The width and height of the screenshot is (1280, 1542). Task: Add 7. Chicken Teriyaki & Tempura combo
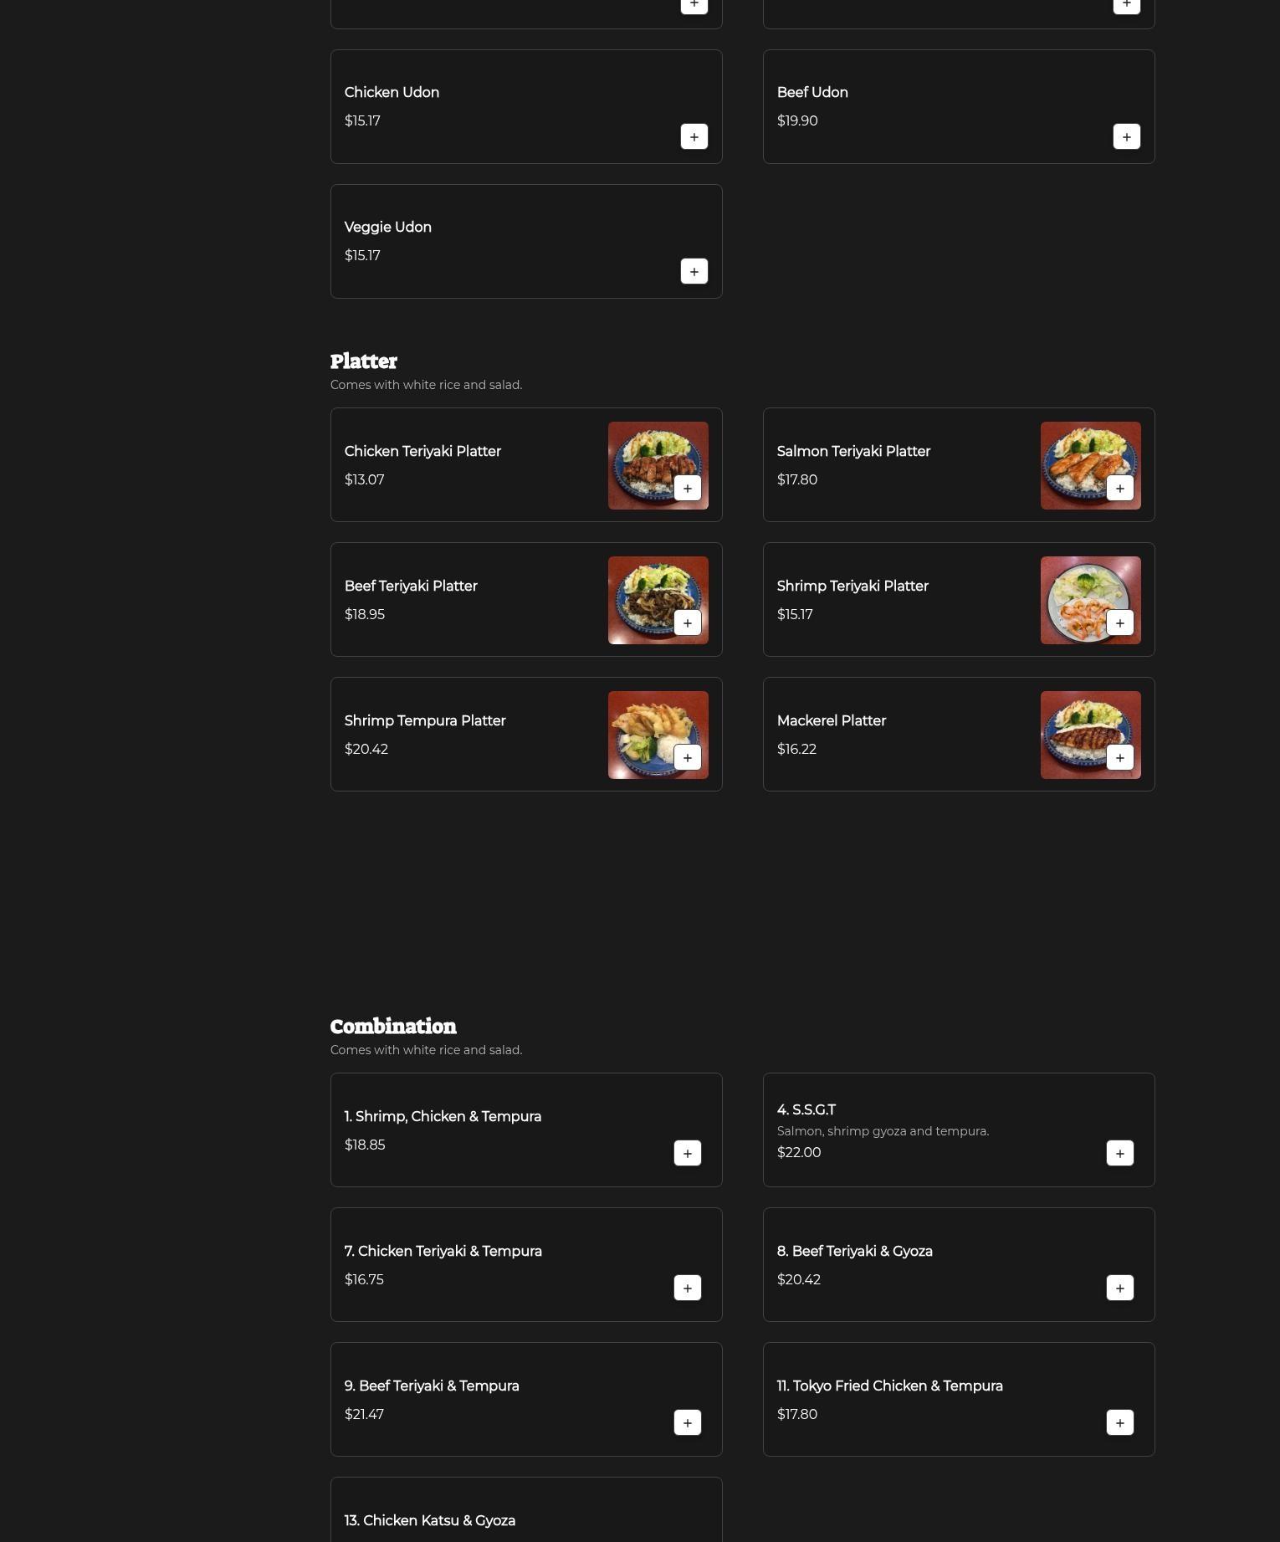pos(688,1288)
